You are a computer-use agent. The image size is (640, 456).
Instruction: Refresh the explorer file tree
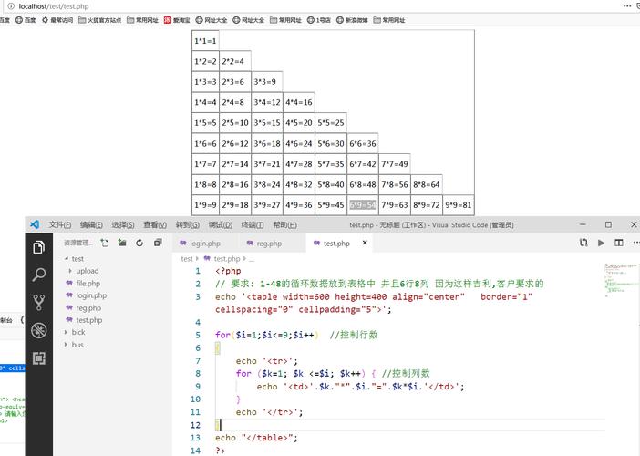pos(139,243)
